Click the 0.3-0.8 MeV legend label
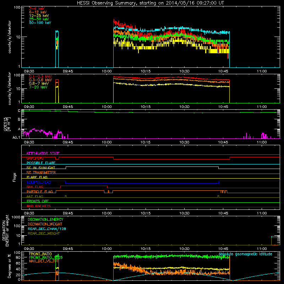This screenshot has width=284, height=284. [x=40, y=80]
